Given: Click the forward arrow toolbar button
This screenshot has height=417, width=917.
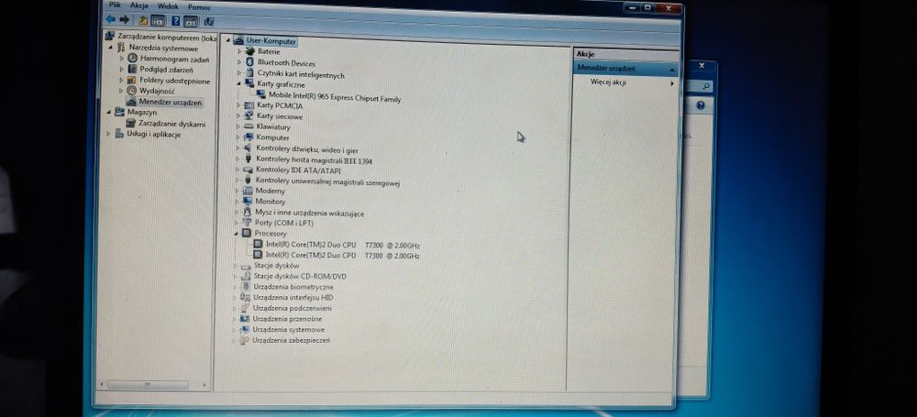Looking at the screenshot, I should [x=124, y=19].
